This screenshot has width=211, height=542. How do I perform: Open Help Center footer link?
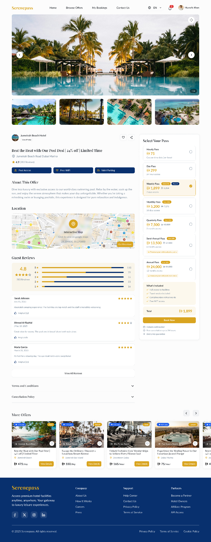click(x=130, y=495)
